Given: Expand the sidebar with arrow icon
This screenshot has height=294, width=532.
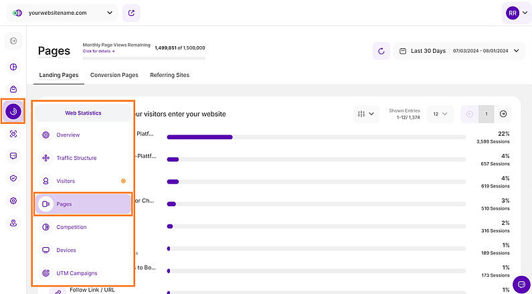Looking at the screenshot, I should click(x=13, y=41).
